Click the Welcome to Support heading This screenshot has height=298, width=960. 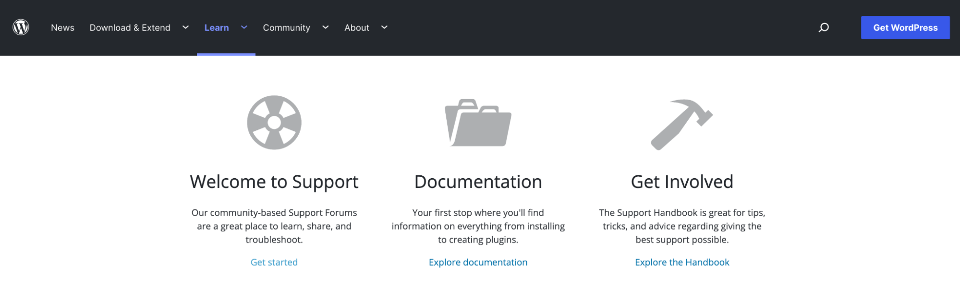(x=274, y=182)
